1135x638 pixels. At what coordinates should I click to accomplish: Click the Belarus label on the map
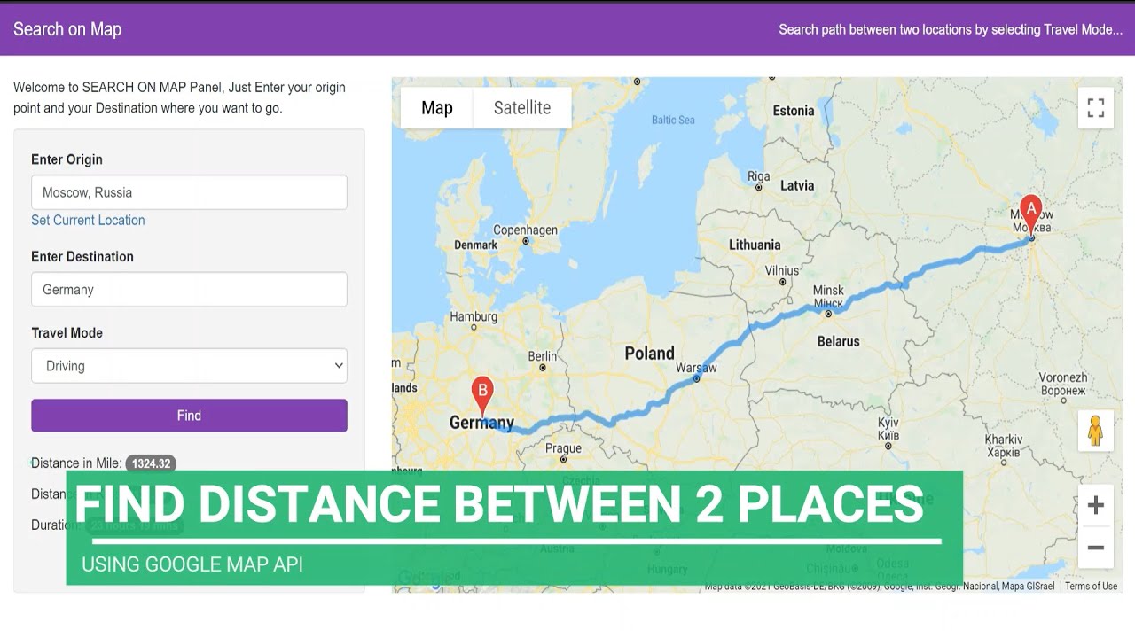click(x=838, y=341)
